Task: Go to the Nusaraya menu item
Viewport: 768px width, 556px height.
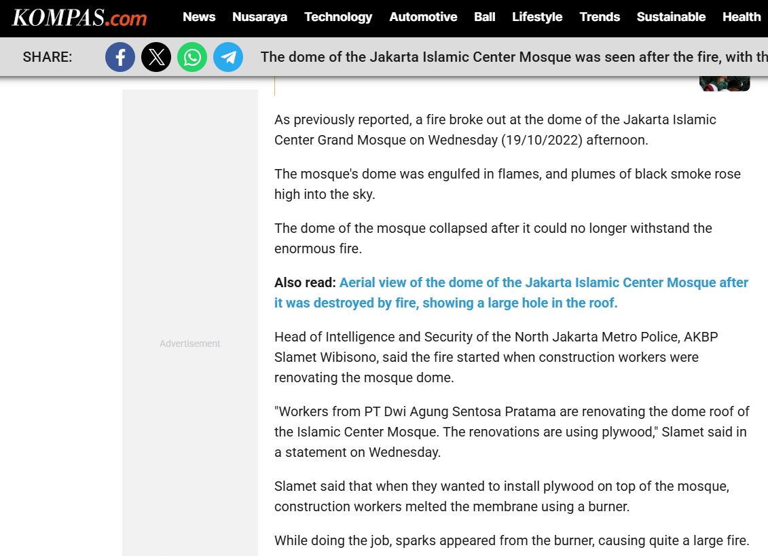Action: (x=259, y=17)
